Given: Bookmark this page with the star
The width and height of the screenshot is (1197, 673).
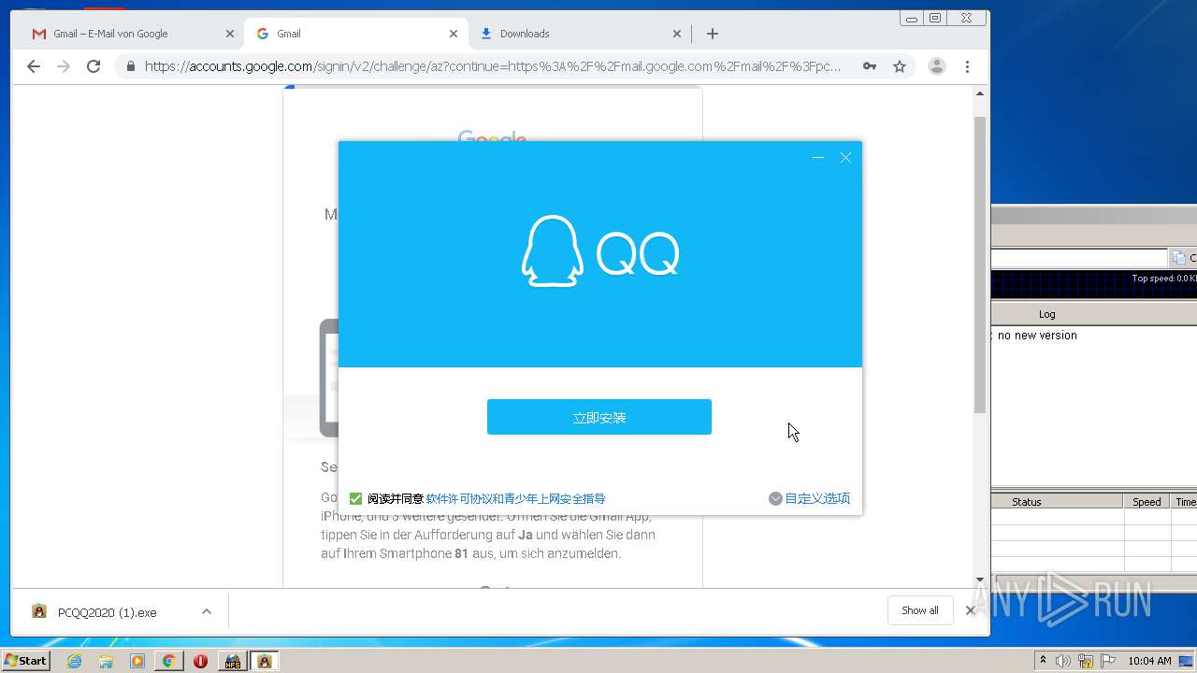Looking at the screenshot, I should point(900,66).
